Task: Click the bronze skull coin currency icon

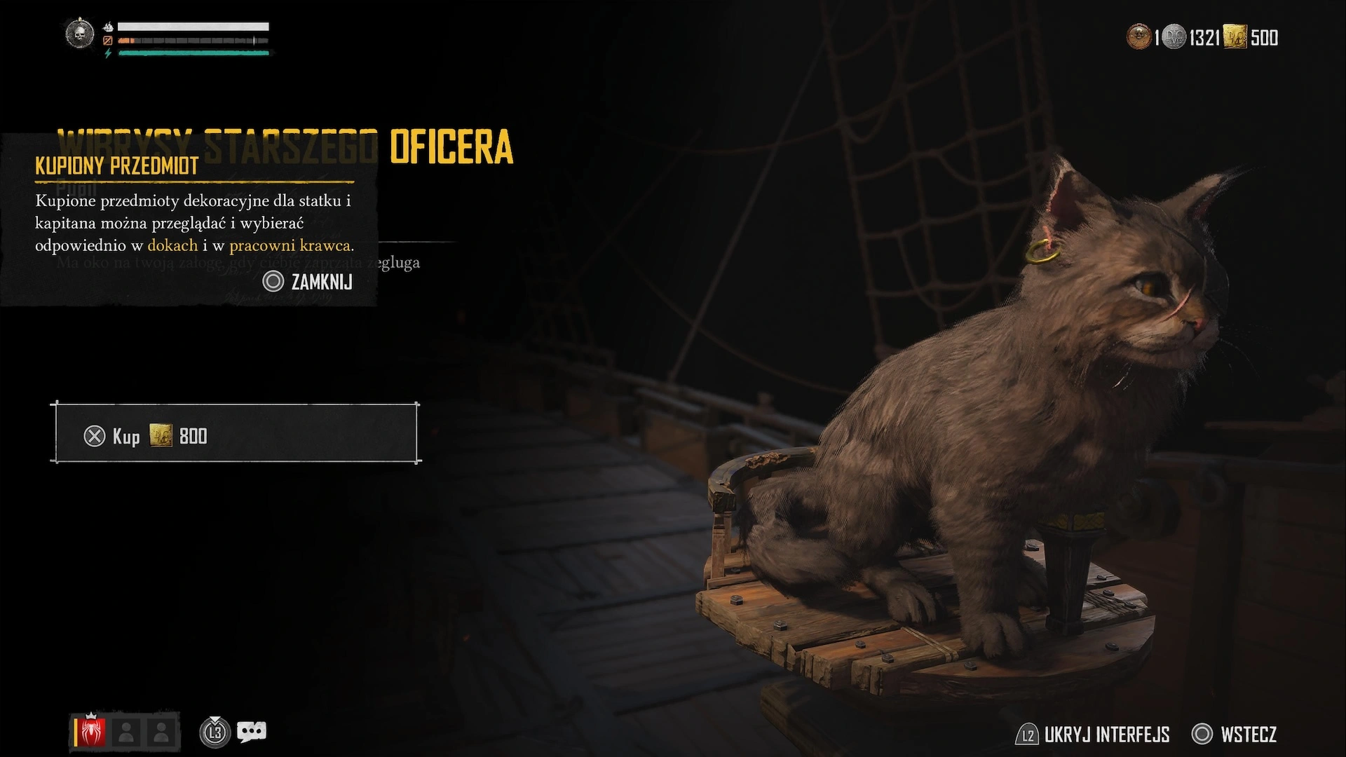Action: 1138,36
